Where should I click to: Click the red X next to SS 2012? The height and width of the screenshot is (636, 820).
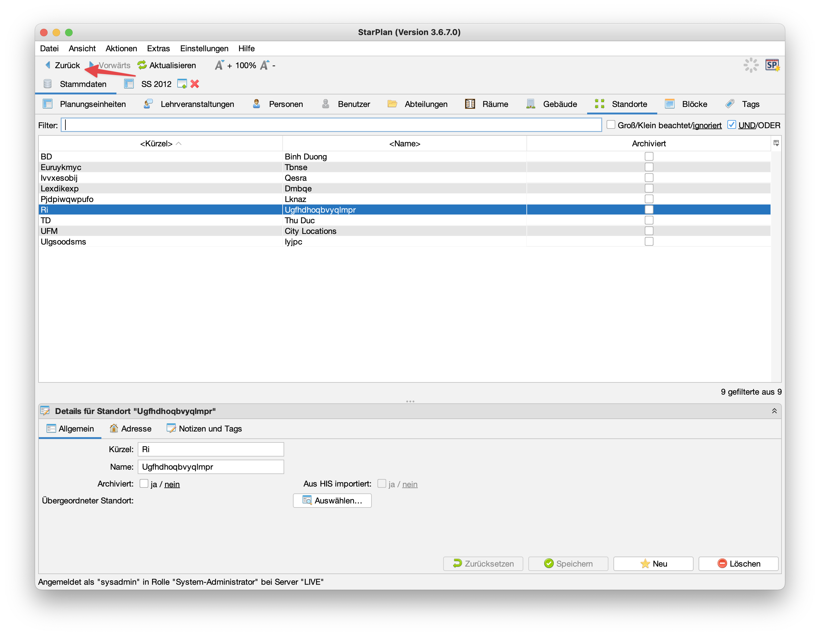(194, 84)
